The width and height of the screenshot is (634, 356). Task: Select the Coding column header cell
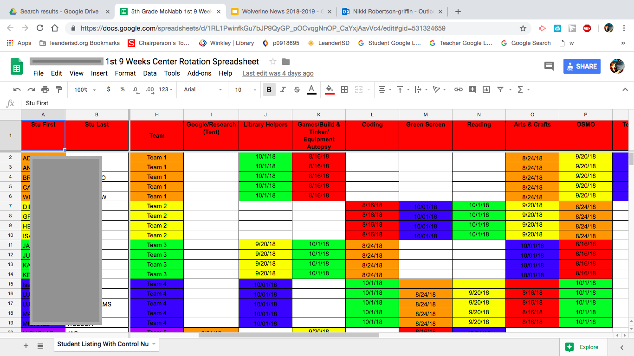[x=372, y=135]
